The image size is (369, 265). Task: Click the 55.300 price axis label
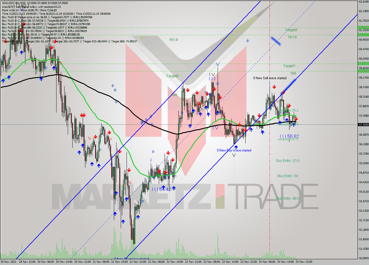[363, 163]
